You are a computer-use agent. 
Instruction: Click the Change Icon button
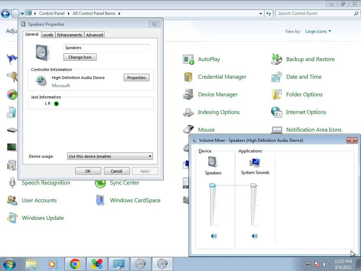pos(80,57)
